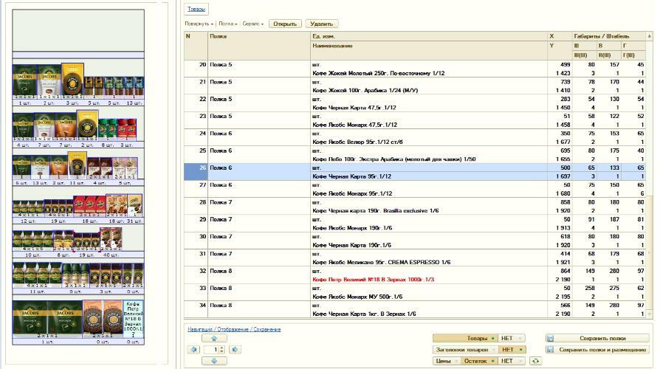Viewport: 660px width, 369px height.
Task: Click the page number input field
Action: click(x=211, y=350)
